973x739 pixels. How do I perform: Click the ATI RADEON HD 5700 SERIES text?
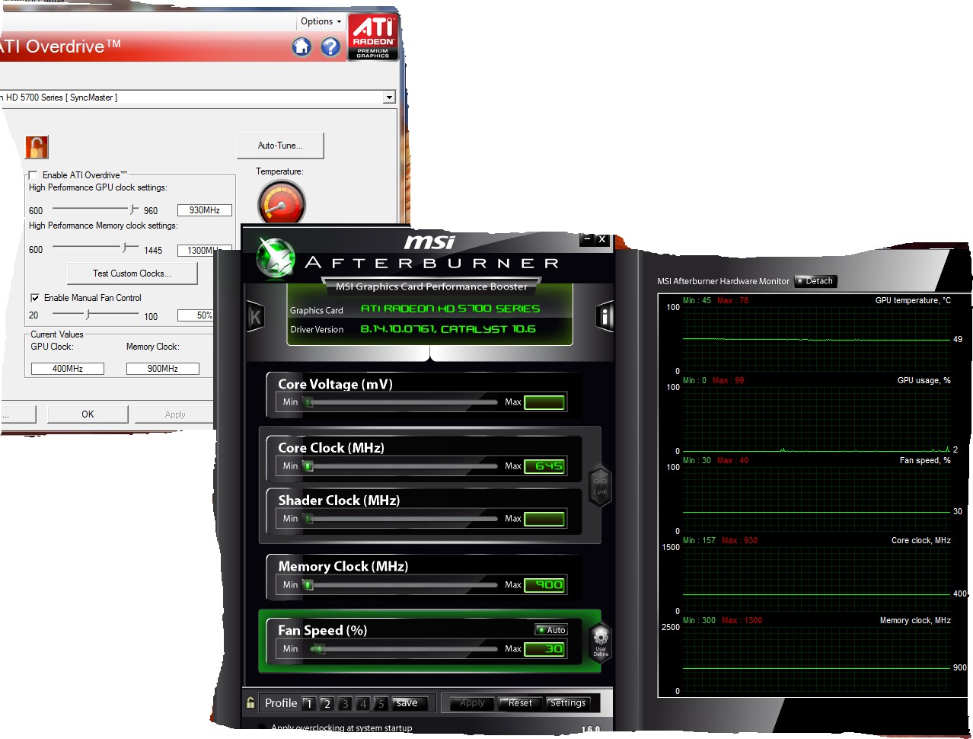pyautogui.click(x=450, y=309)
